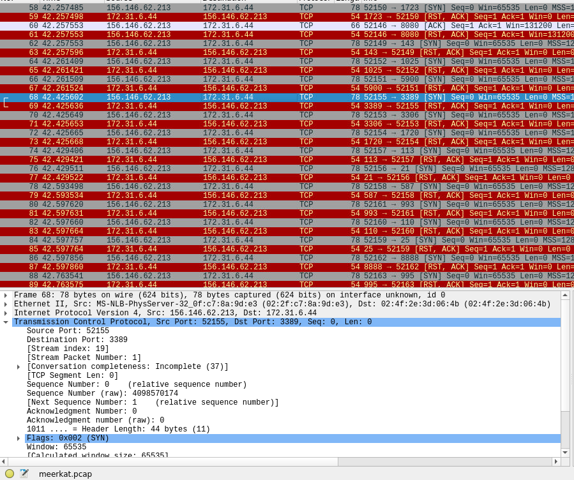Viewport: 574px width, 480px height.
Task: Expand the Flags: 0x002 (SYN) entry
Action: 19,439
